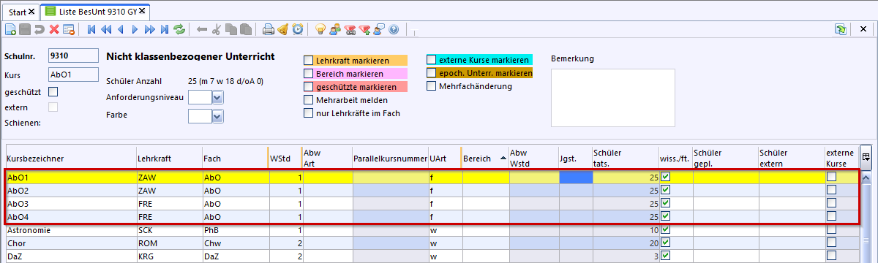Click the Fach column header
Screen dimensions: 878x263
click(x=235, y=157)
